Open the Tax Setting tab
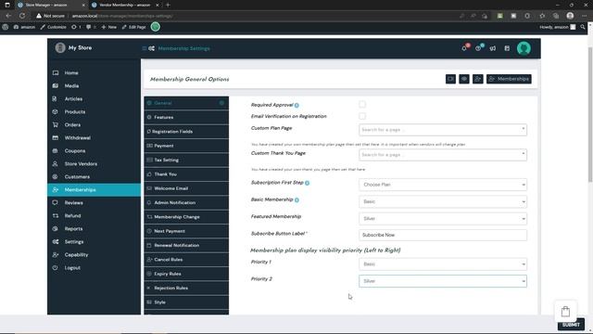Viewport: 593px width, 334px height. (186, 160)
